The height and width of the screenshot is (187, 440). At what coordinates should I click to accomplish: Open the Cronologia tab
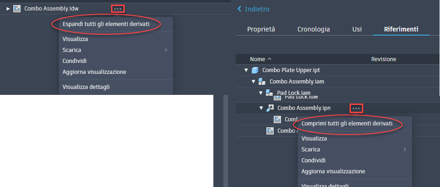click(x=313, y=29)
